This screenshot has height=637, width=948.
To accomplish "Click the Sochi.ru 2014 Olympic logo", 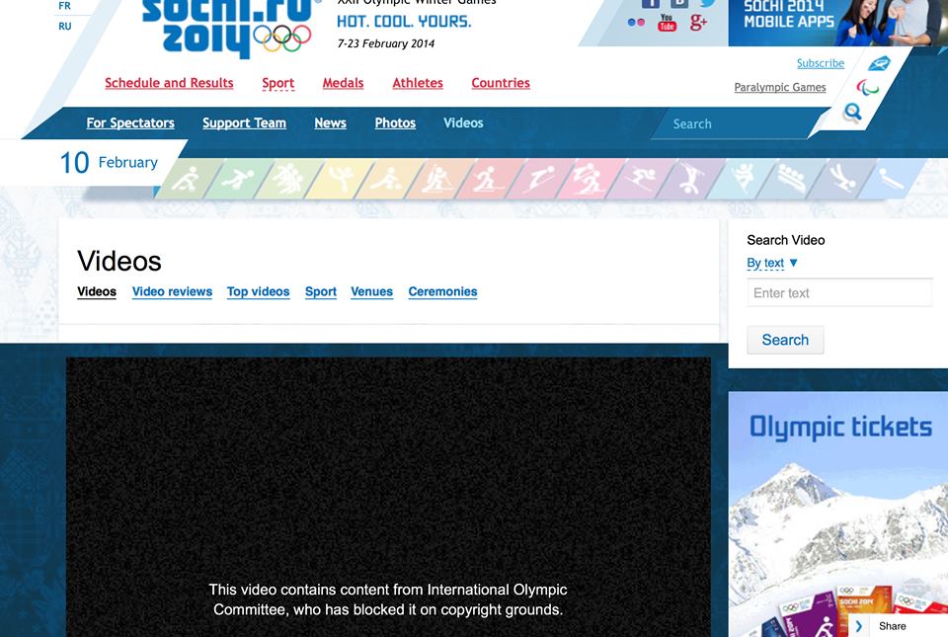I will click(228, 28).
